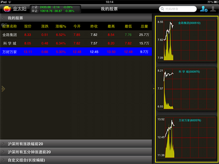Sort by the 最高 column header
219x164 pixels.
[x=111, y=26]
